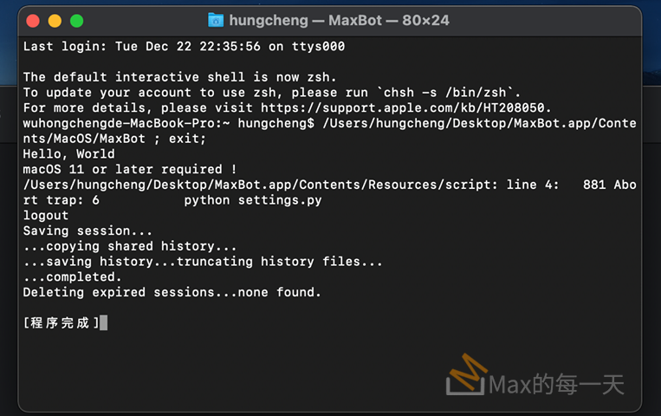Screen dimensions: 661x416
Task: Click the 'Hello, World' output line
Action: tap(68, 154)
